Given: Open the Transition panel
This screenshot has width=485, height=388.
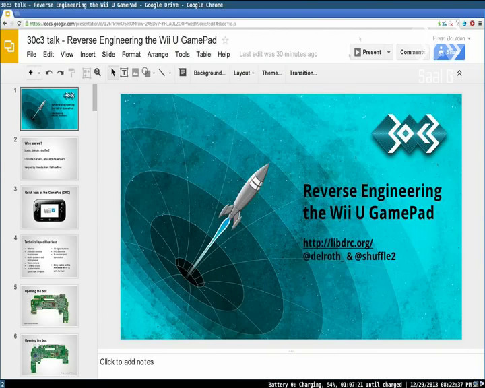Looking at the screenshot, I should point(303,73).
